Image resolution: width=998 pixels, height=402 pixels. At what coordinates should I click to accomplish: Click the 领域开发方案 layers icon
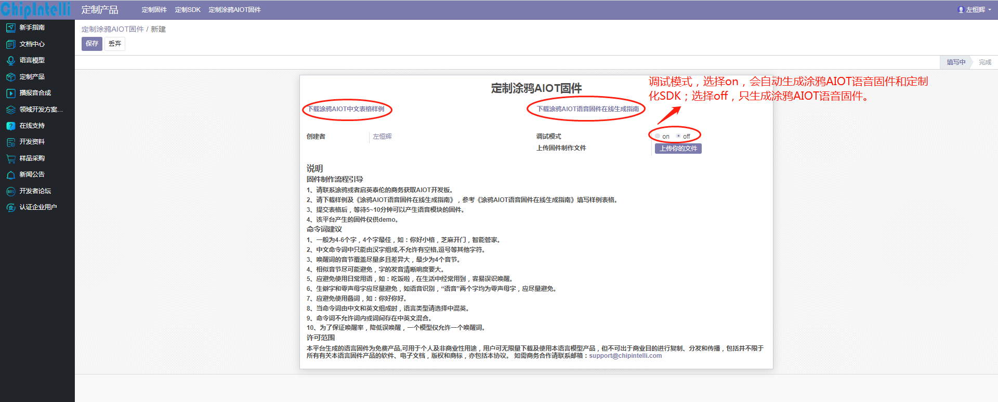[10, 110]
